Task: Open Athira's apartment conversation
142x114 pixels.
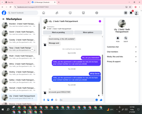Action: click(x=19, y=65)
